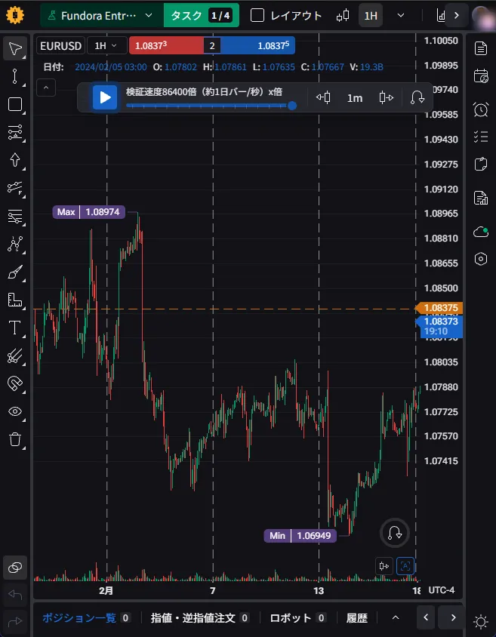Select the zigzag pattern tool

[15, 244]
